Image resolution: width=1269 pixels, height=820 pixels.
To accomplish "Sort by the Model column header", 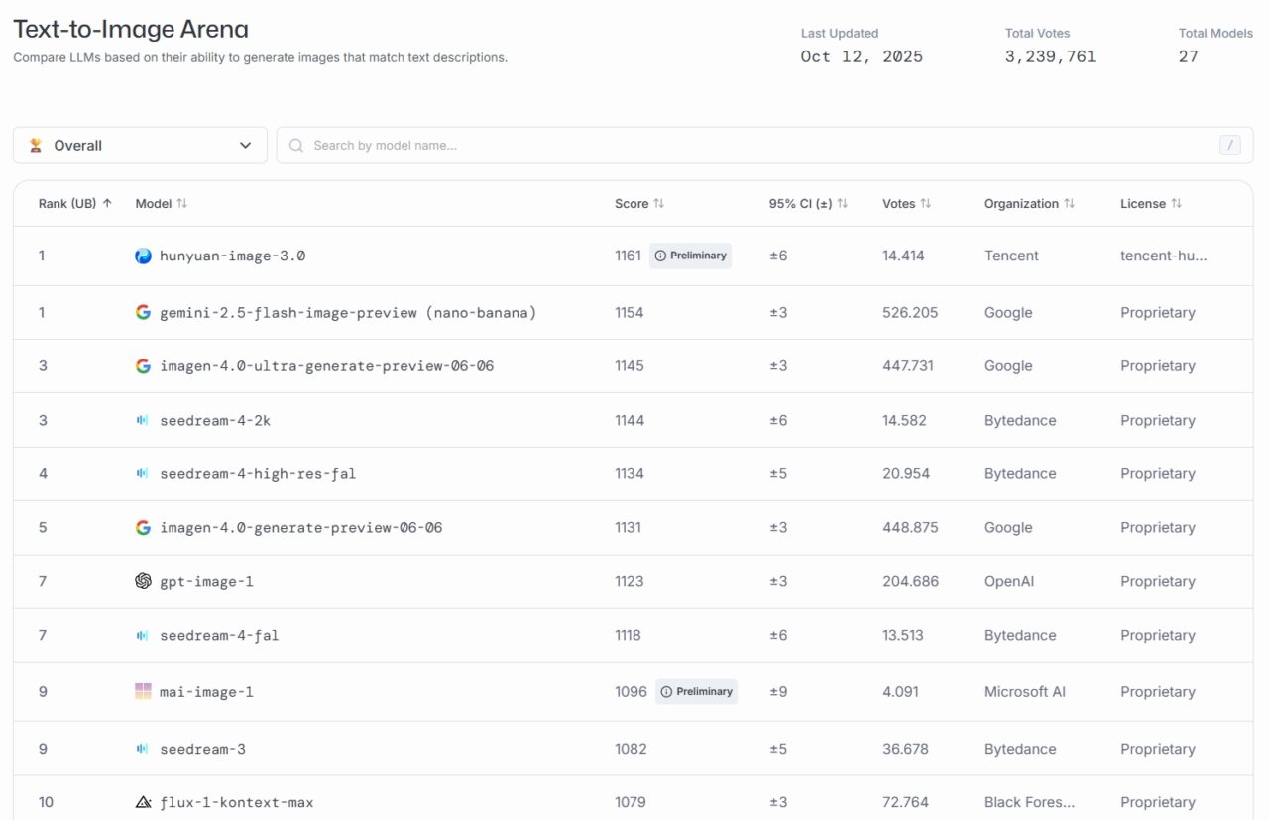I will [x=161, y=204].
